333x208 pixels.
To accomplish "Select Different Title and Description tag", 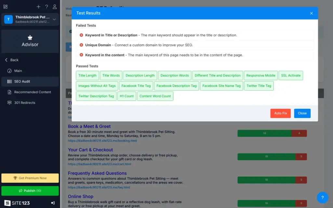I will point(218,75).
